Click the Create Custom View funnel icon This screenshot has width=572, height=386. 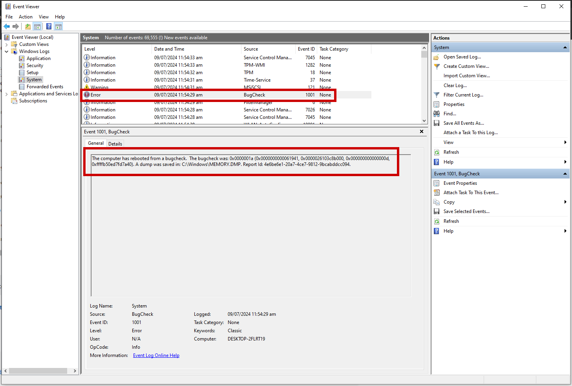pyautogui.click(x=437, y=67)
